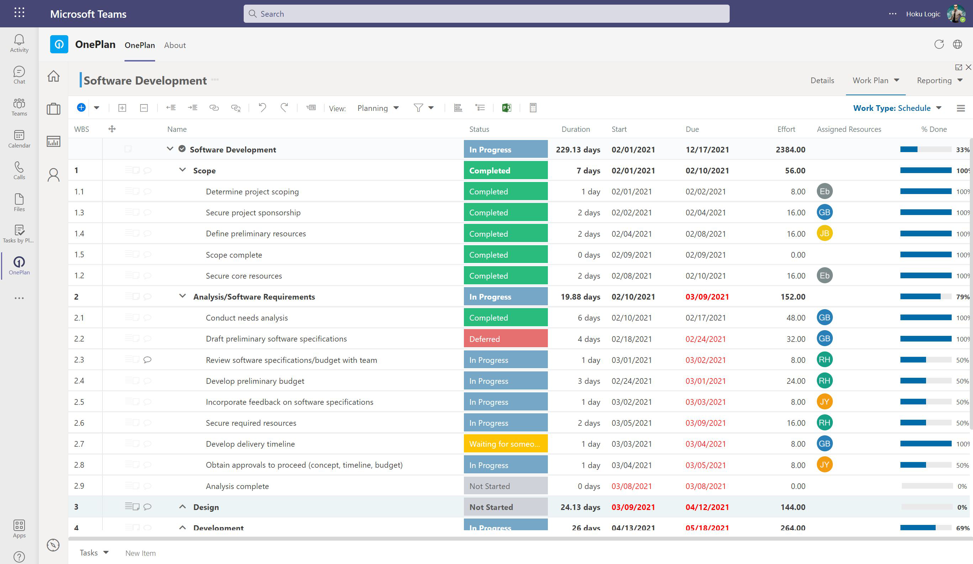The image size is (973, 564).
Task: Undo the last change
Action: pyautogui.click(x=262, y=108)
